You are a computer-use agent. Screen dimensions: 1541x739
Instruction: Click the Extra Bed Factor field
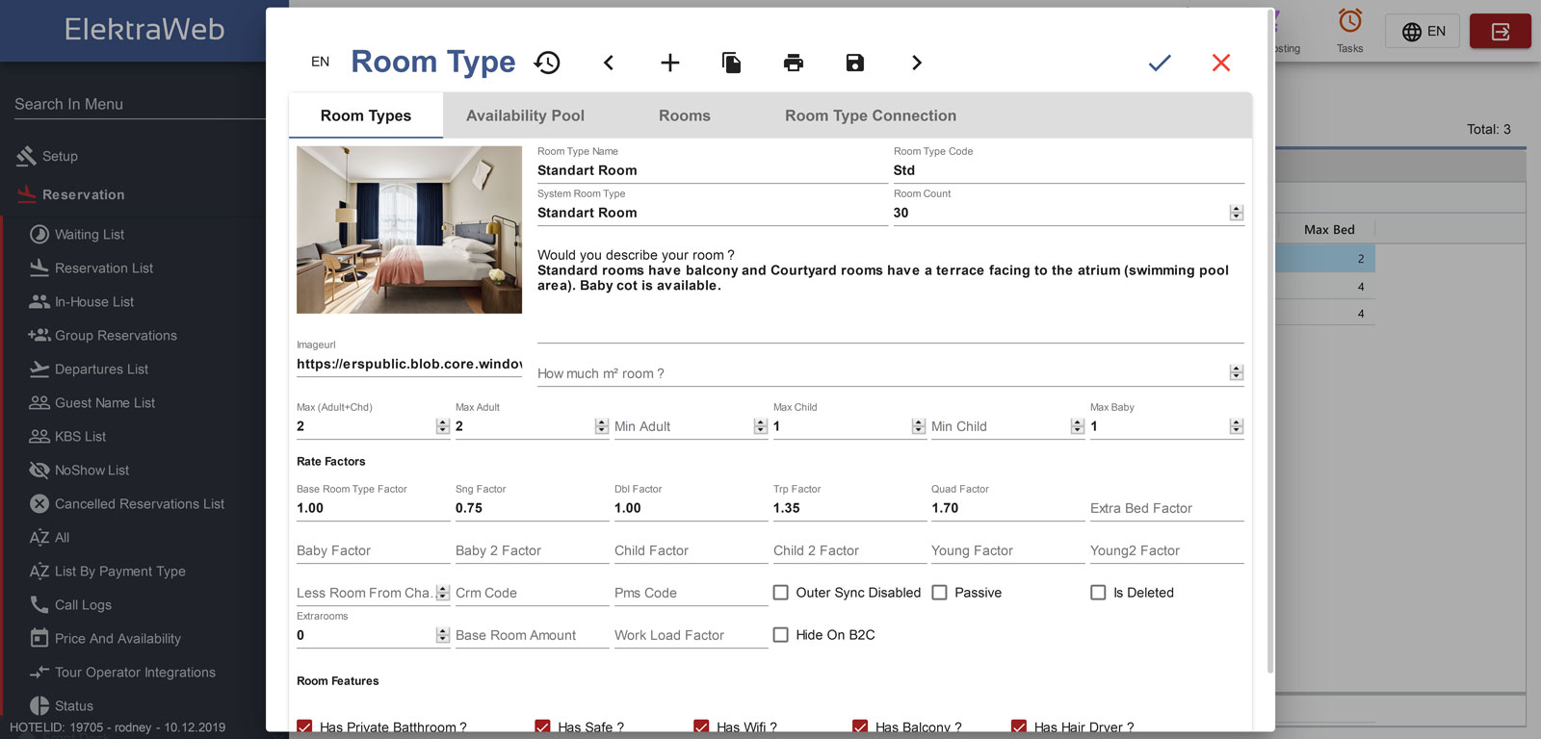1166,508
